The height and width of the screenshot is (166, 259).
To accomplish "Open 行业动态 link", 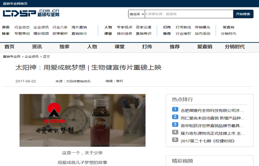I will [x=22, y=27].
